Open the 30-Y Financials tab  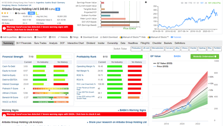(x=24, y=43)
